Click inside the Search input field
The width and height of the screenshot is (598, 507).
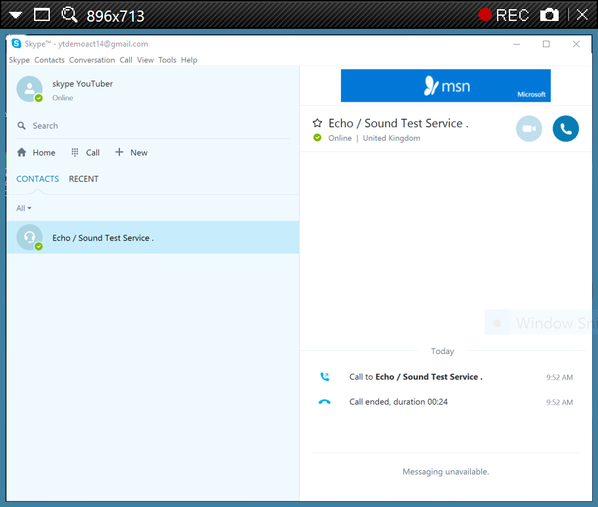tap(153, 125)
